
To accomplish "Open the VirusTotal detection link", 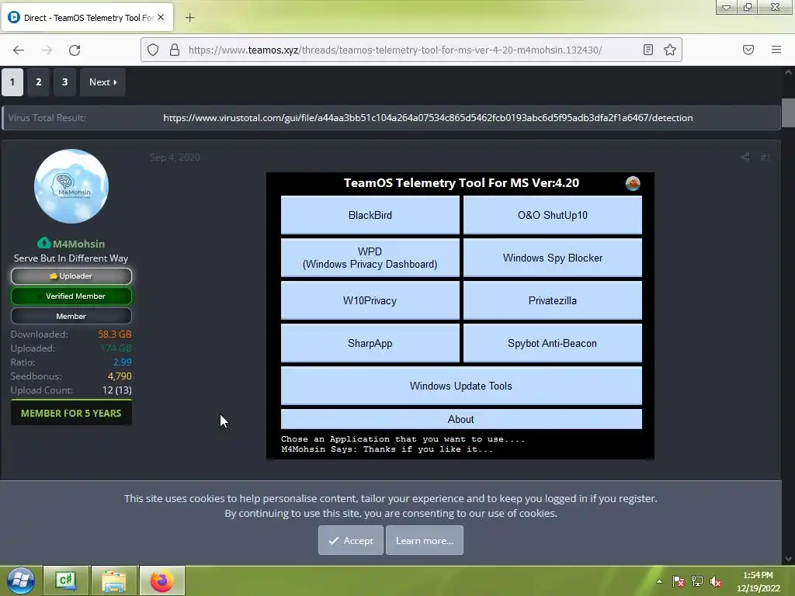I will tap(428, 118).
